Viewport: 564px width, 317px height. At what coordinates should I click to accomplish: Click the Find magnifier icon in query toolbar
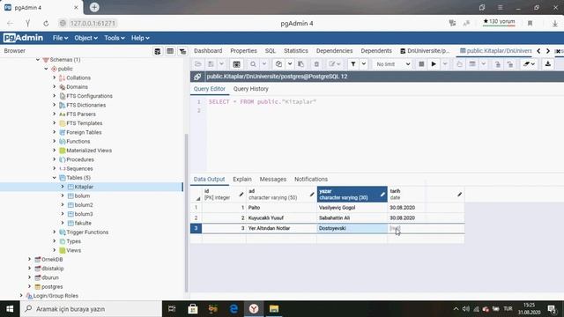(253, 64)
